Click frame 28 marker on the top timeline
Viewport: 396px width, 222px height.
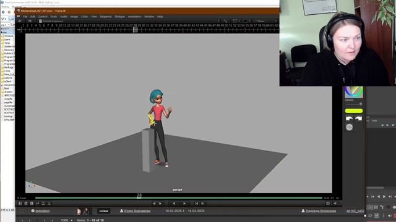pos(135,30)
